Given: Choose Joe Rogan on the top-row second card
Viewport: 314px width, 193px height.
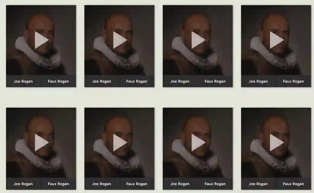Looking at the screenshot, I should (102, 81).
